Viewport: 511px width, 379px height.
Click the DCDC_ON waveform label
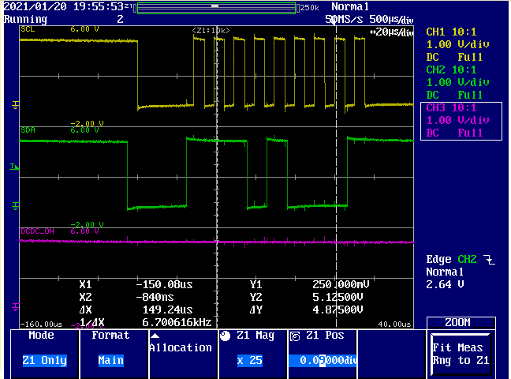pos(38,231)
